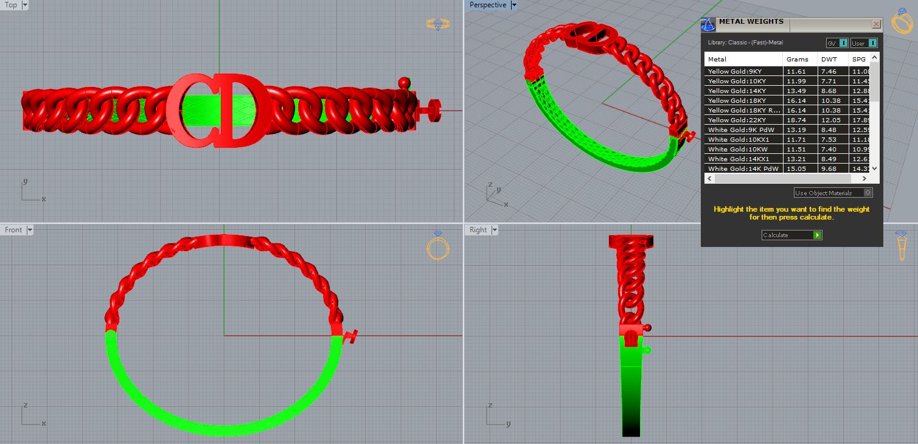Select the Yellow Gold:22KY row
This screenshot has width=918, height=444.
[787, 120]
